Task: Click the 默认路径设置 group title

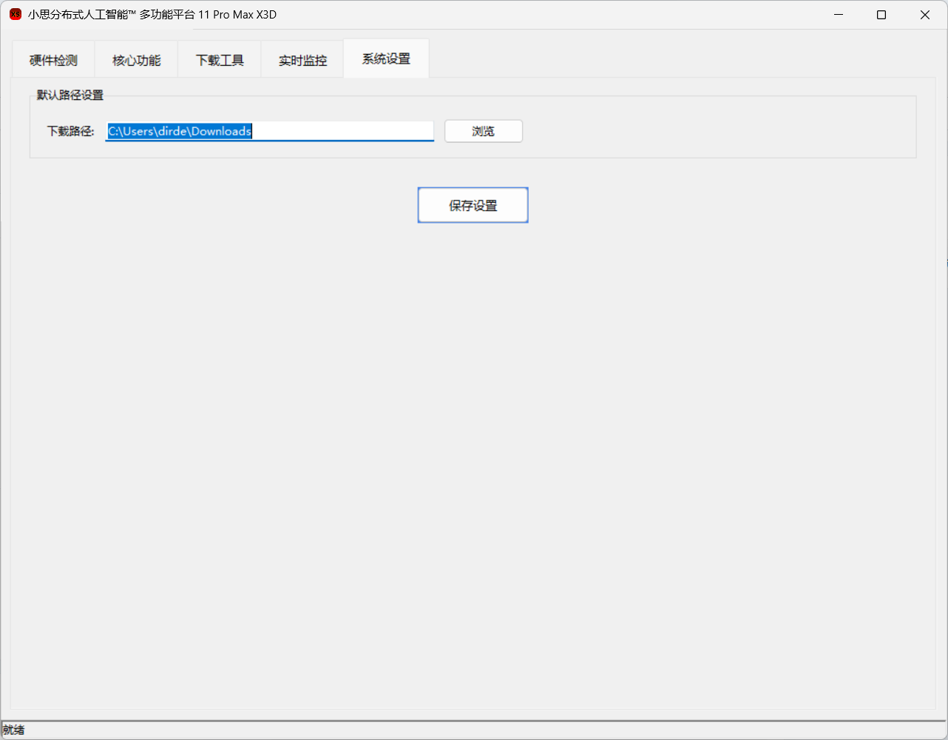Action: [70, 95]
